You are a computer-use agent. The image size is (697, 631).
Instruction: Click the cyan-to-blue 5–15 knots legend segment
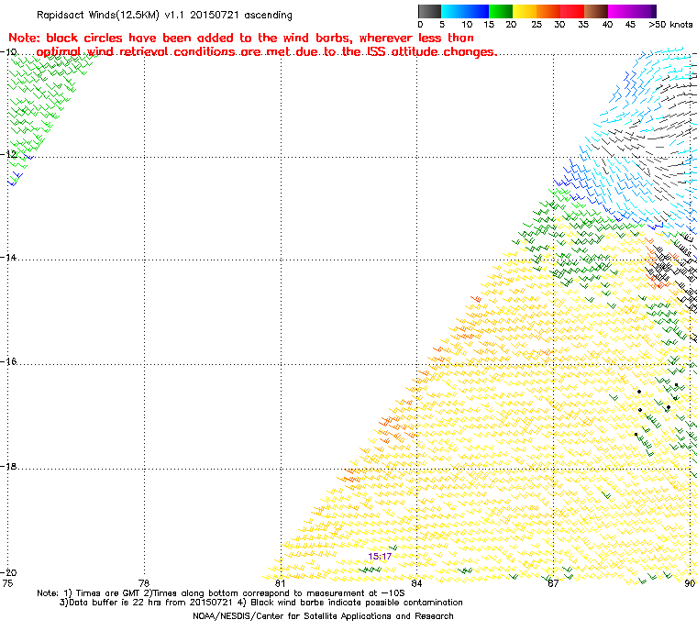465,12
